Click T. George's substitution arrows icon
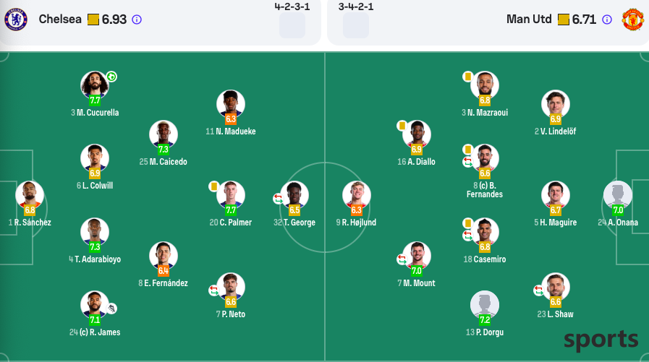 coord(278,199)
